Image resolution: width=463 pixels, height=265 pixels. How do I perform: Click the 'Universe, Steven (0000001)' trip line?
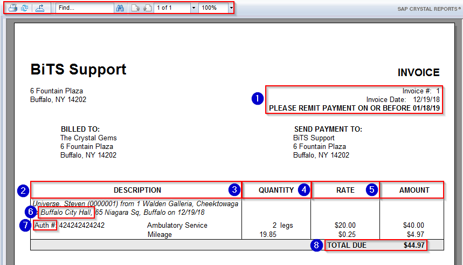[x=135, y=204]
